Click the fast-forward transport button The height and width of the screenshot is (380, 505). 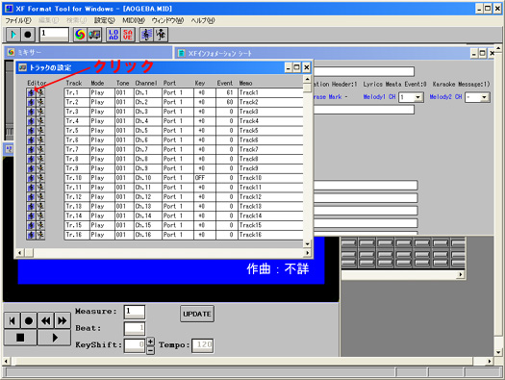63,320
